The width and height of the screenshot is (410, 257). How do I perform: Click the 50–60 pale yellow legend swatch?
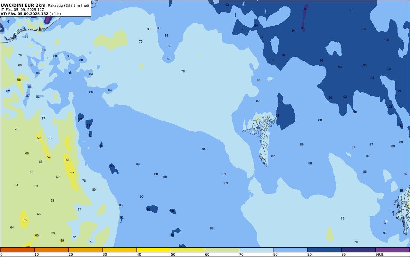[188, 250]
